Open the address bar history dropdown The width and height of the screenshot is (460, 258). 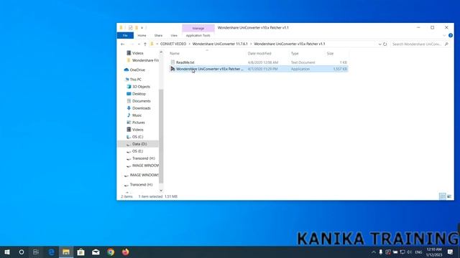click(380, 44)
